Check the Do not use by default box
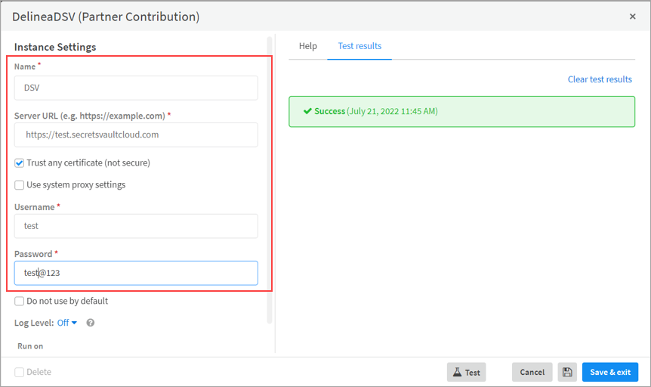This screenshot has width=651, height=387. (x=20, y=301)
